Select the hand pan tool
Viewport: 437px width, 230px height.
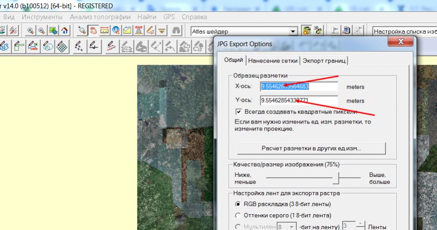click(93, 31)
